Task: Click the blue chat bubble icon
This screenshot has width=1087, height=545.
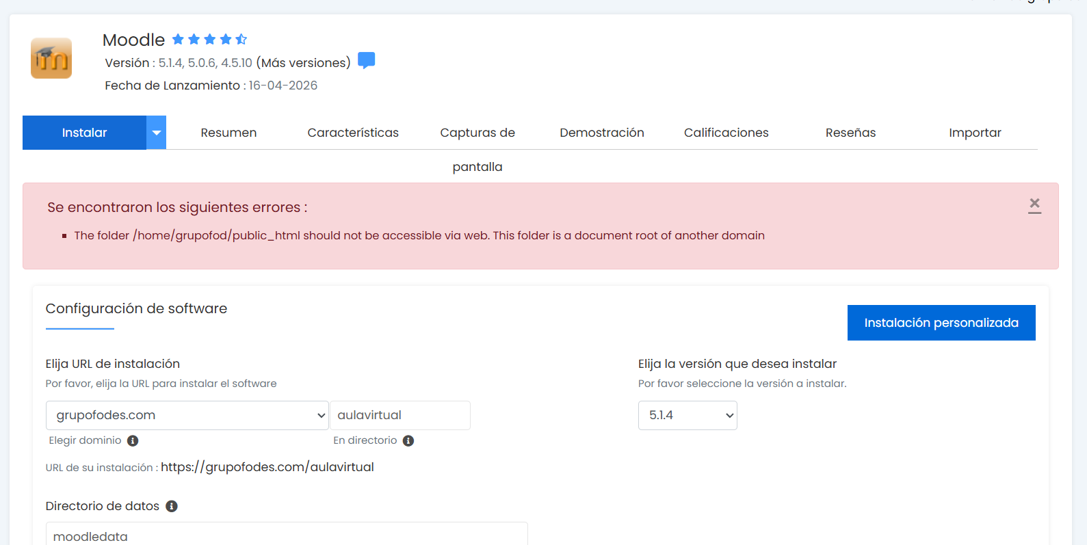Action: pos(367,61)
